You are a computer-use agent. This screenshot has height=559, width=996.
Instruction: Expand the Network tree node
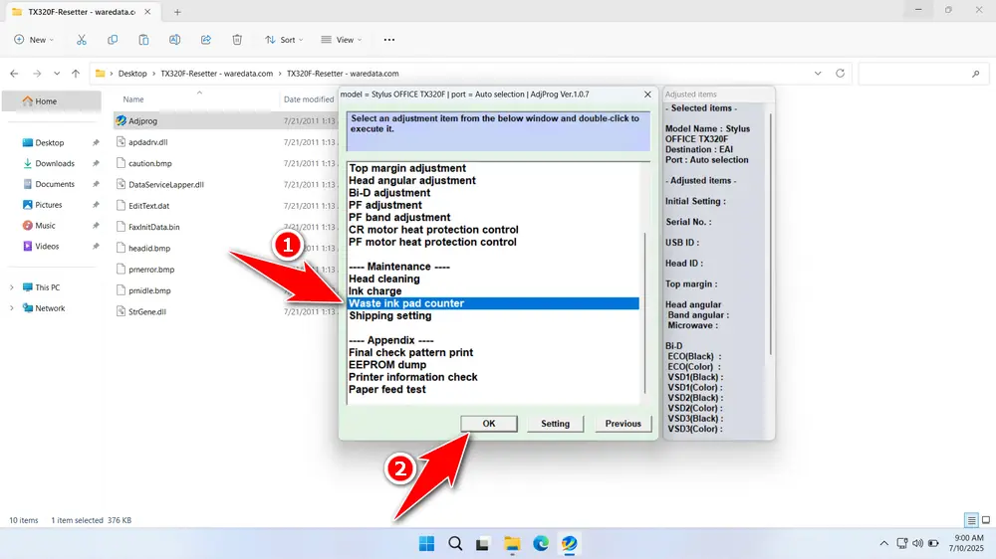[x=12, y=308]
